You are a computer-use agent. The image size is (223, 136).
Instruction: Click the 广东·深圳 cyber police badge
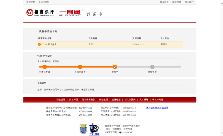click(94, 129)
